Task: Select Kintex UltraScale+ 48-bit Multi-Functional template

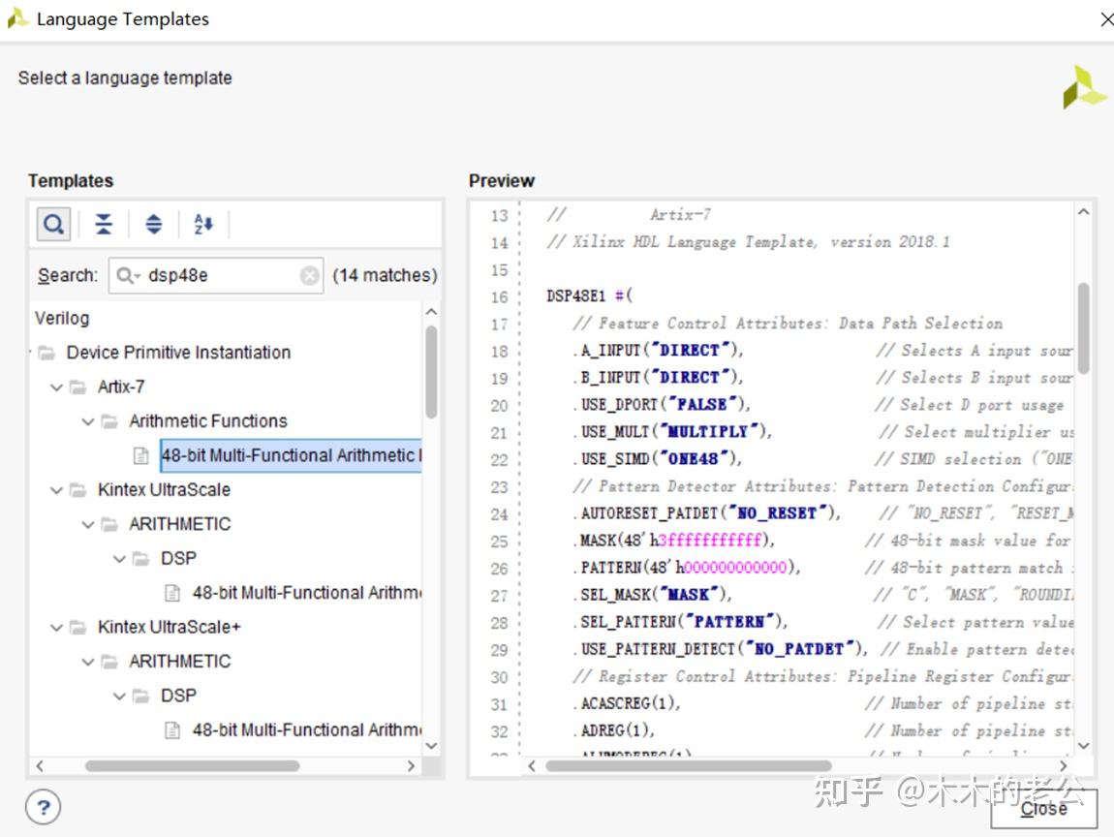Action: (x=305, y=730)
